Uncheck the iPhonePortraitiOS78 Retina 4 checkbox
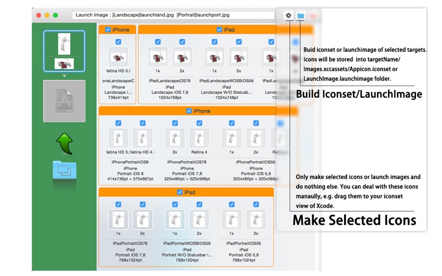The image size is (442, 276). pyautogui.click(x=199, y=123)
